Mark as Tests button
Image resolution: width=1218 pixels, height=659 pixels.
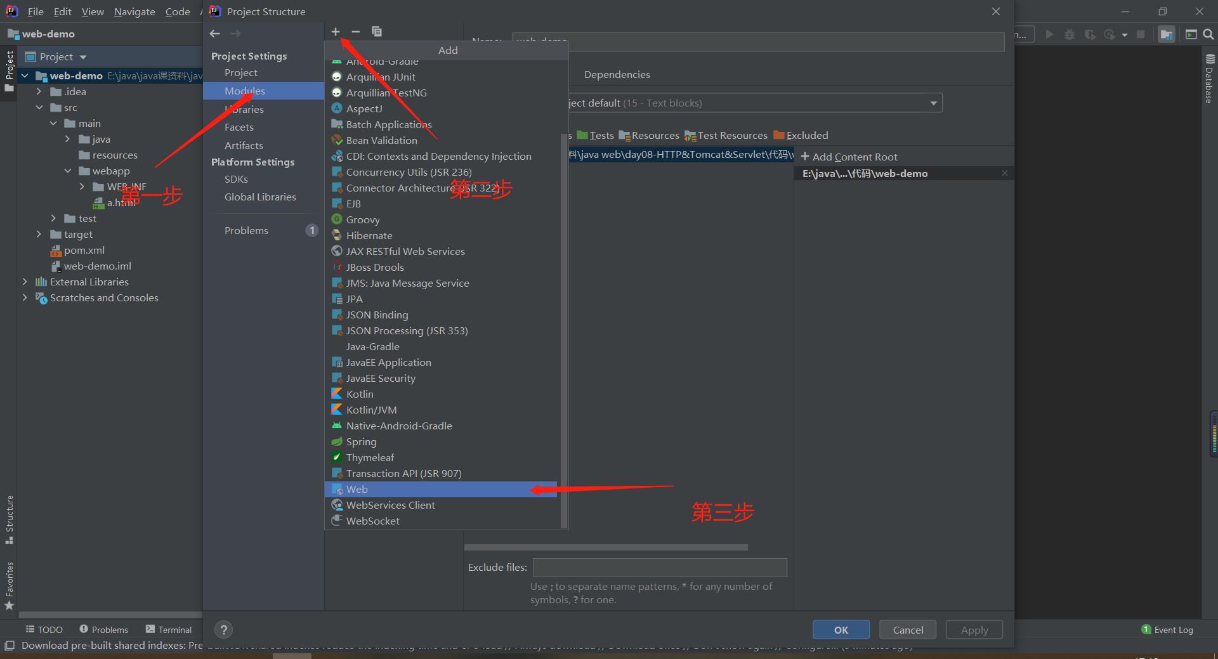click(595, 135)
